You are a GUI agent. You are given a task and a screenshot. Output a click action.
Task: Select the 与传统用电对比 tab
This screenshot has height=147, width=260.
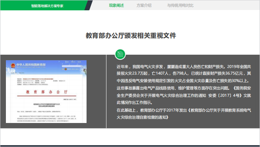click(180, 5)
